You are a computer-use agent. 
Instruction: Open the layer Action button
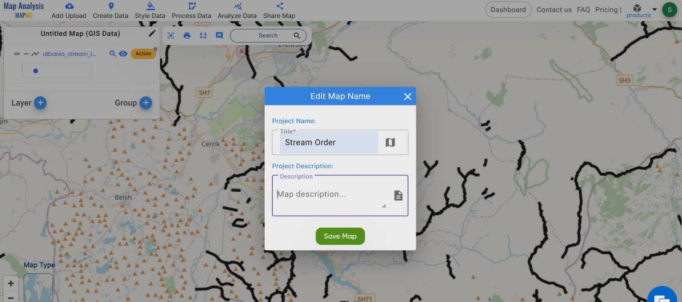143,54
